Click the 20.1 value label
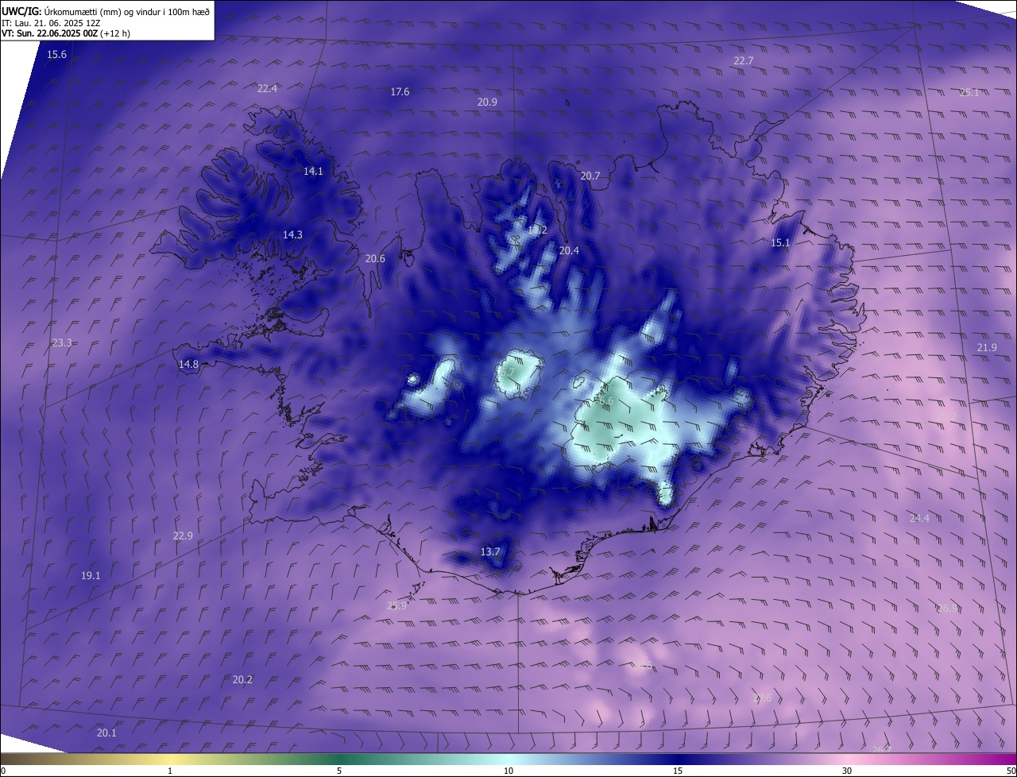1017x777 pixels. pyautogui.click(x=106, y=733)
